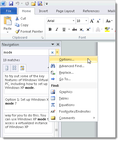Find Footnotes/Endnotes in the document
The image size is (120, 142).
click(x=73, y=111)
